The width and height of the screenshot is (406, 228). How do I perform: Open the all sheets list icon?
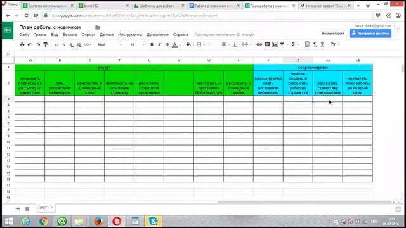(27, 208)
